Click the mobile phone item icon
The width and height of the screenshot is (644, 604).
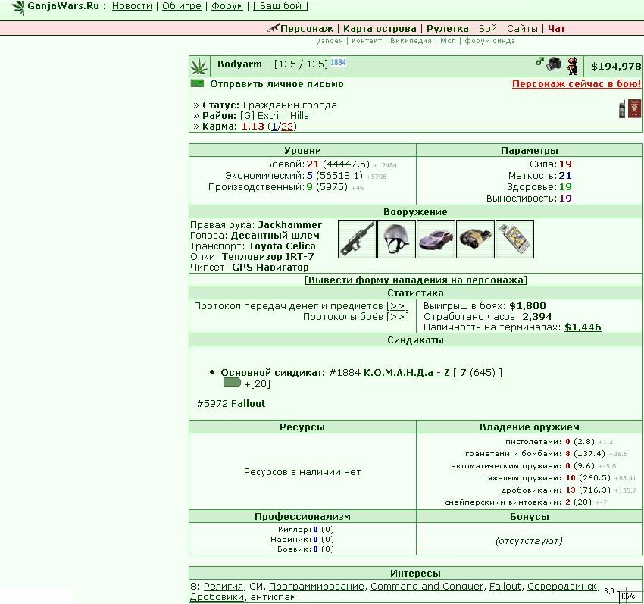pyautogui.click(x=622, y=109)
